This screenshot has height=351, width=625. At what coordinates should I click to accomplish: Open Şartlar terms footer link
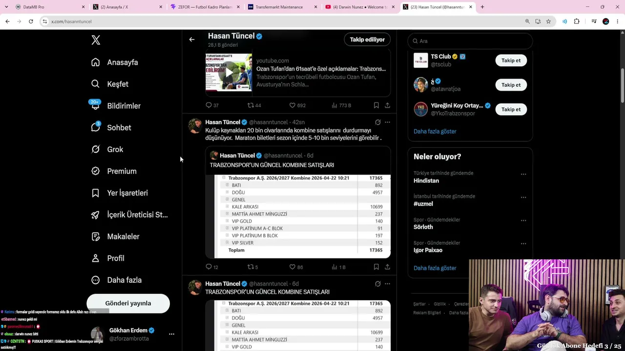pyautogui.click(x=419, y=304)
